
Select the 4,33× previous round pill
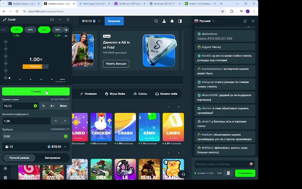click(x=17, y=30)
